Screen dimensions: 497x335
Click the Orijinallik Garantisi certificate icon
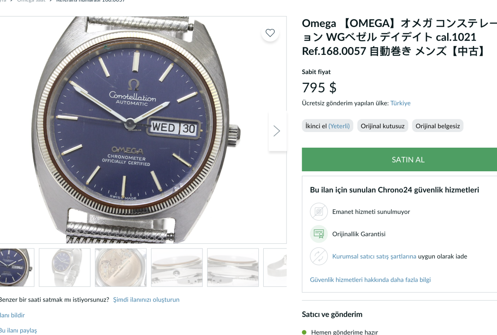click(319, 234)
